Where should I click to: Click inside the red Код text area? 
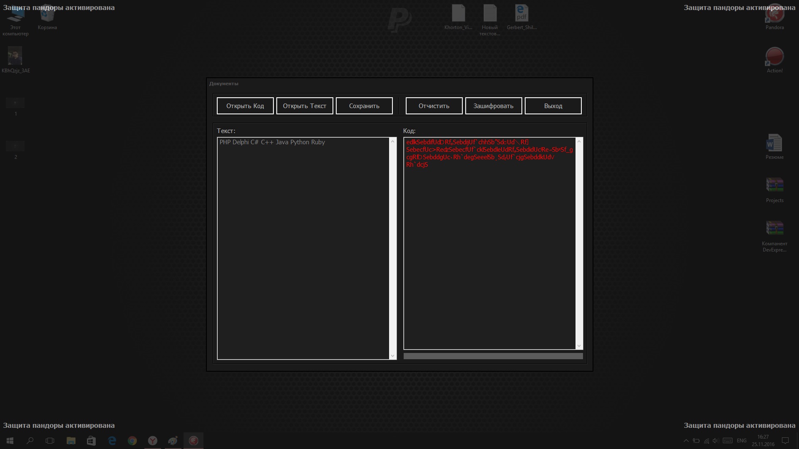pos(489,249)
